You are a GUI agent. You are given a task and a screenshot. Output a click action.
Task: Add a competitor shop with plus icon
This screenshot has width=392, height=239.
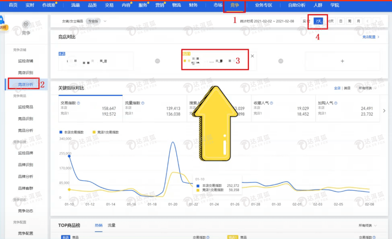point(342,61)
